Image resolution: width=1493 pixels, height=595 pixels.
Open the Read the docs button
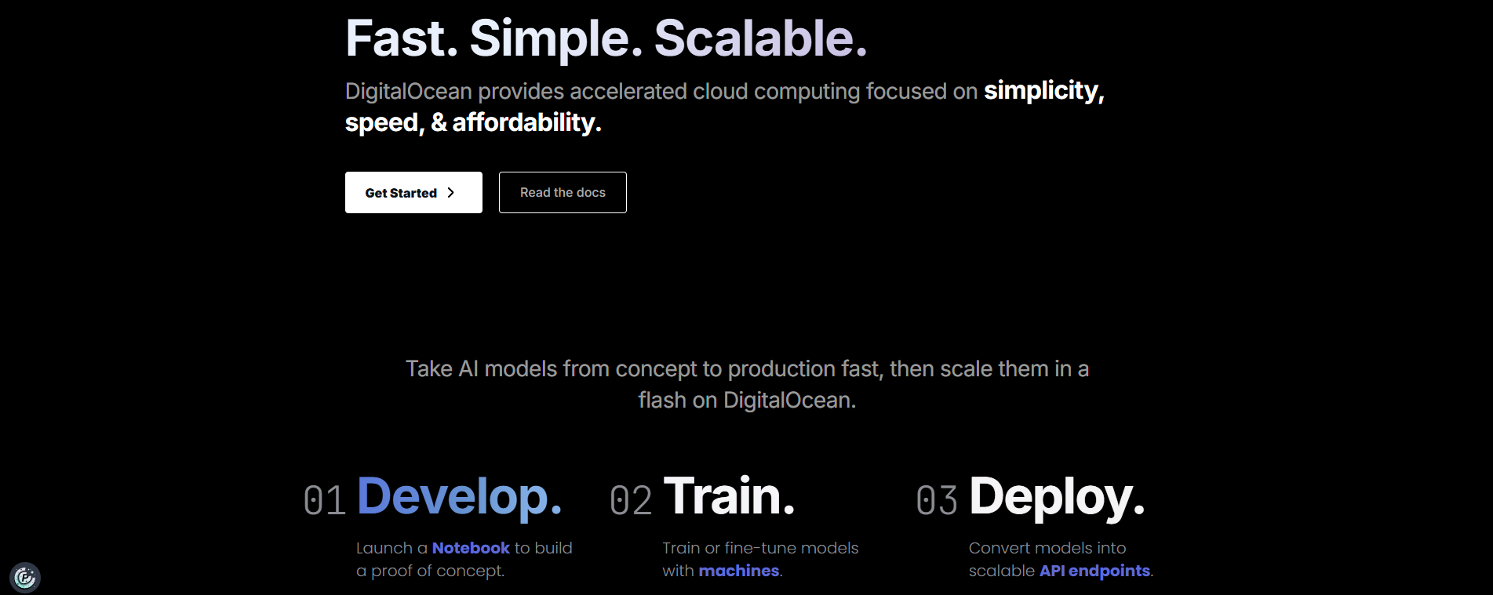tap(563, 193)
